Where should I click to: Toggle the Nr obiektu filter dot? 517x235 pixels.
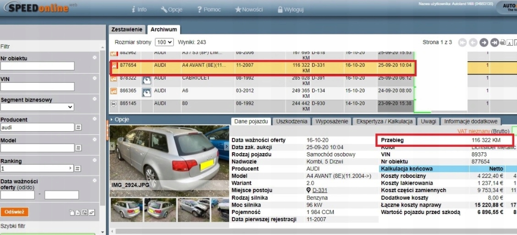point(94,58)
